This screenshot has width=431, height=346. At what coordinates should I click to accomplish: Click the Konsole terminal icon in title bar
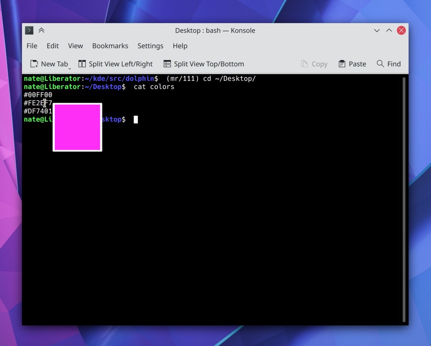[29, 31]
